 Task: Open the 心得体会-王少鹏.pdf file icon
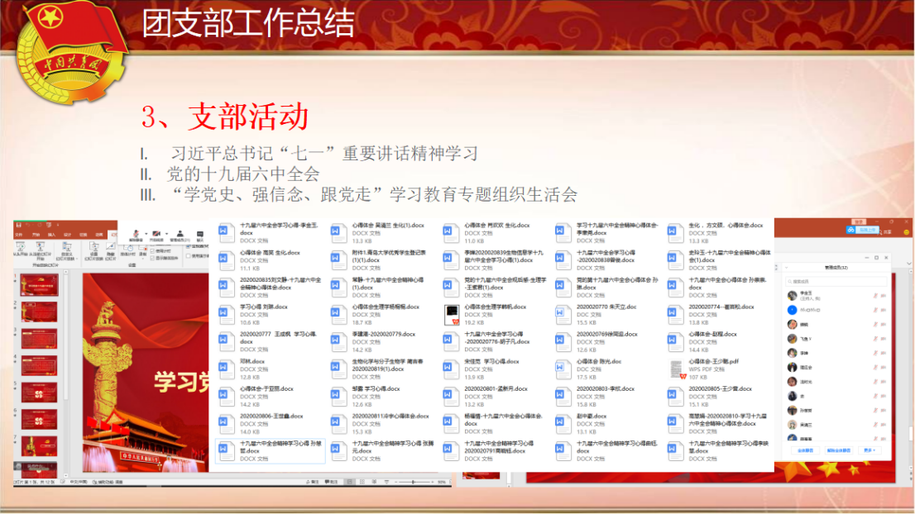tap(676, 365)
